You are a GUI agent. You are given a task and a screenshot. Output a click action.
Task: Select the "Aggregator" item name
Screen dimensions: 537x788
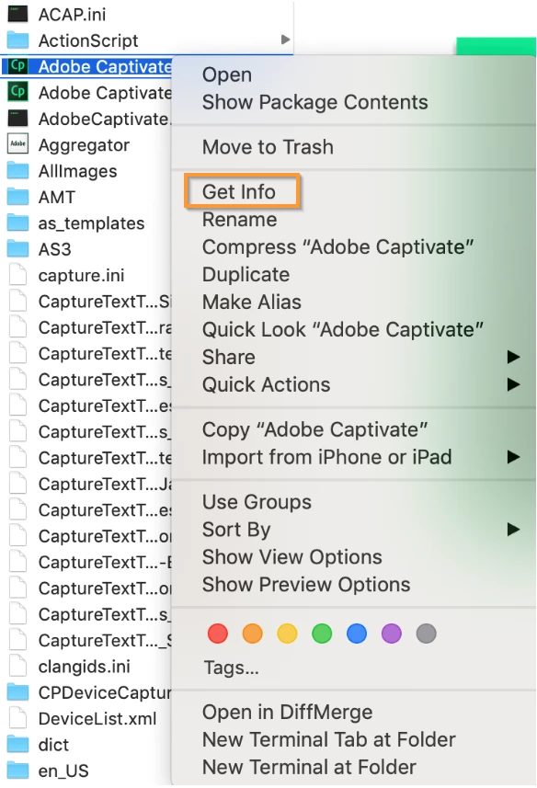click(x=84, y=145)
